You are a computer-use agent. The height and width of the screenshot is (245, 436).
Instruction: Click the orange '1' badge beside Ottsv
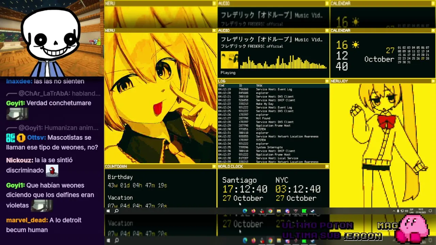tap(21, 138)
